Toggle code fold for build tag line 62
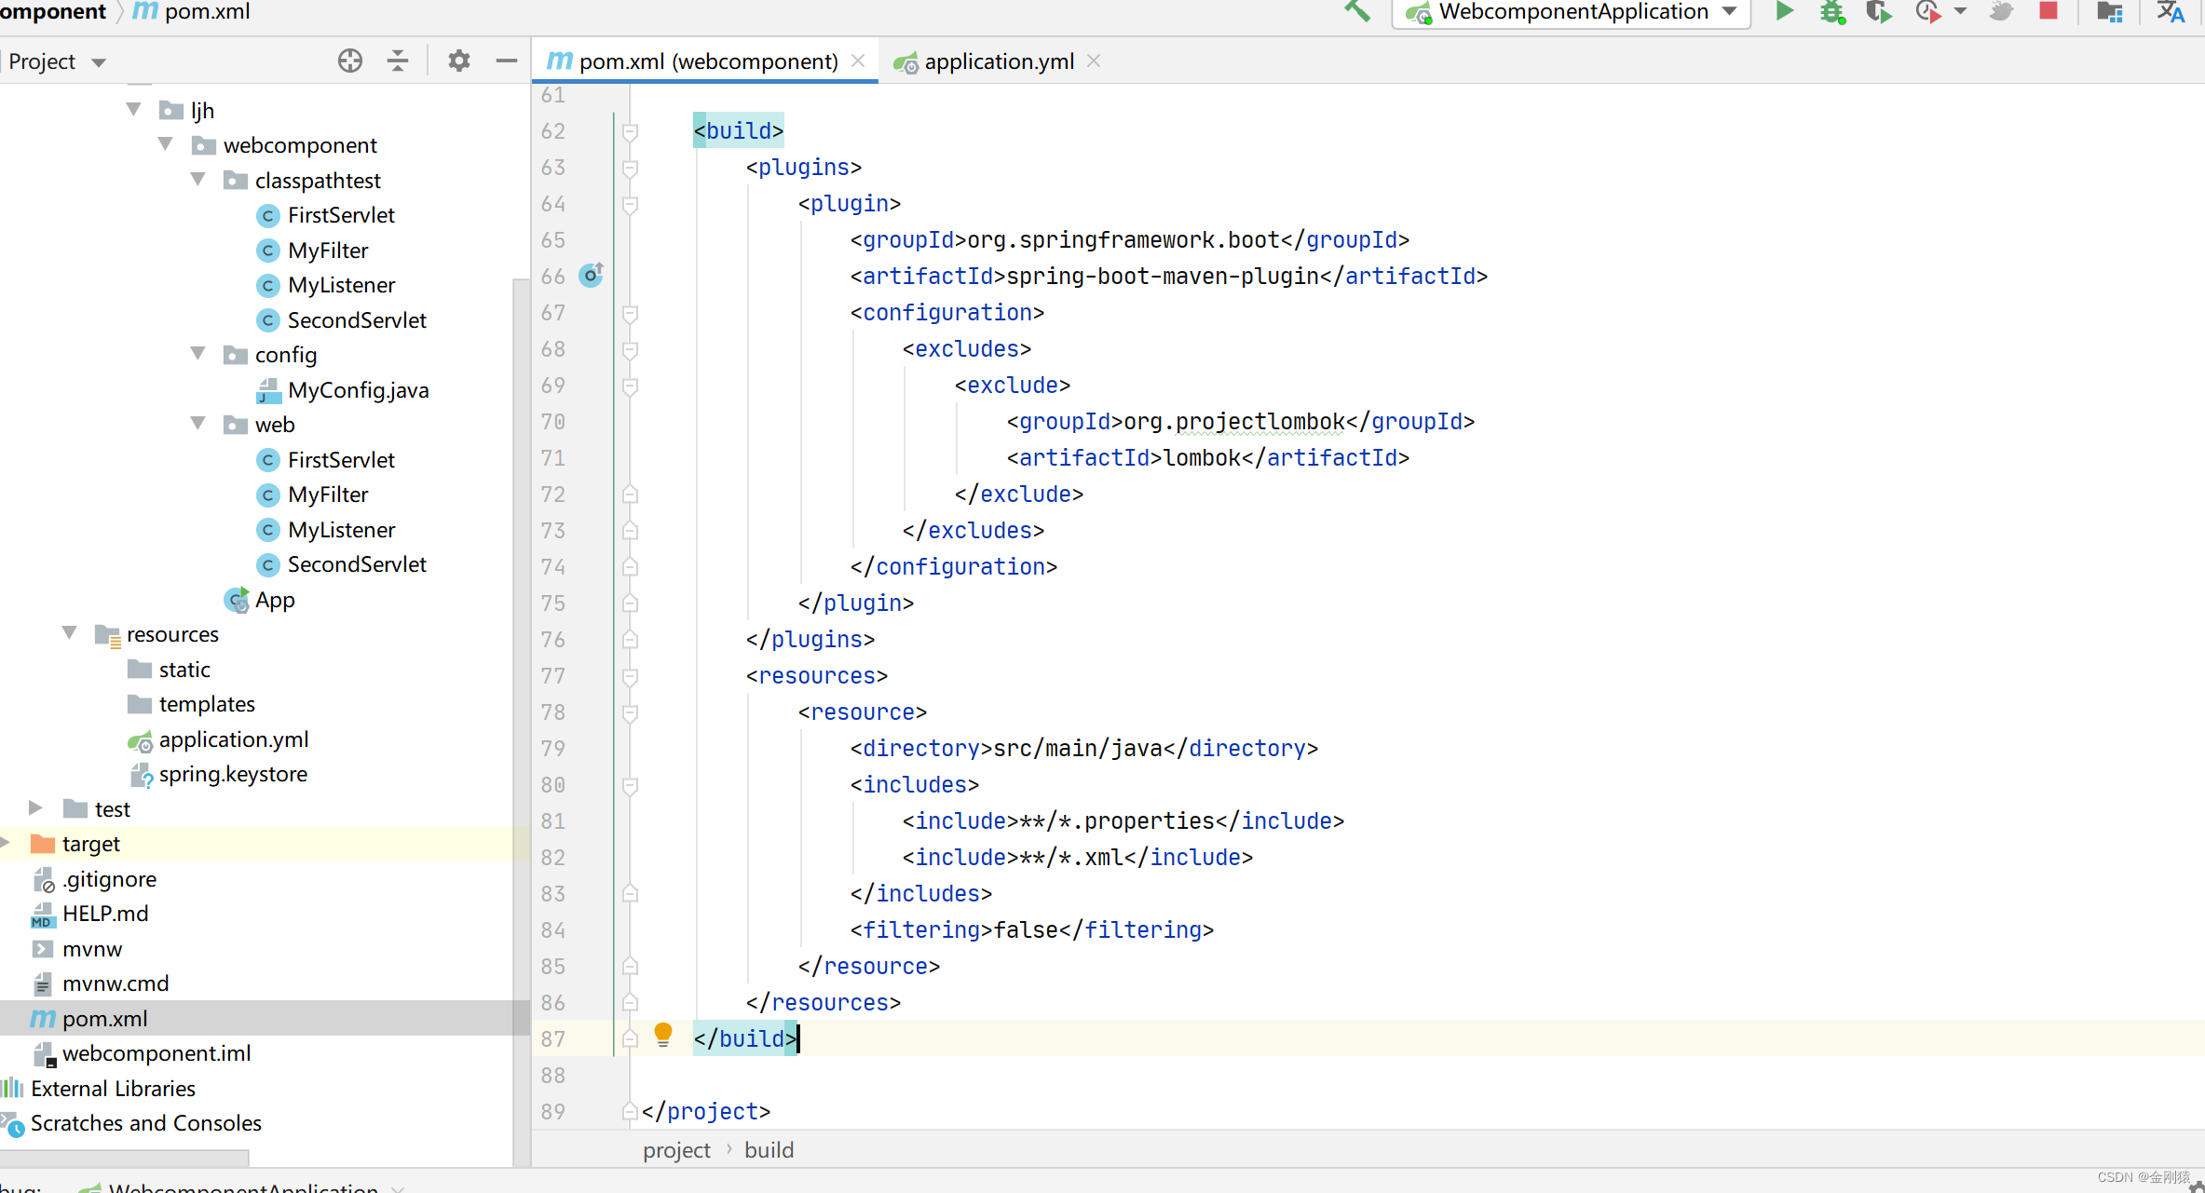Image resolution: width=2205 pixels, height=1193 pixels. point(630,131)
